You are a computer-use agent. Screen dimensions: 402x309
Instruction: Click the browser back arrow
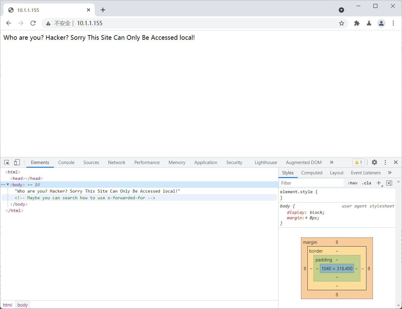(9, 23)
